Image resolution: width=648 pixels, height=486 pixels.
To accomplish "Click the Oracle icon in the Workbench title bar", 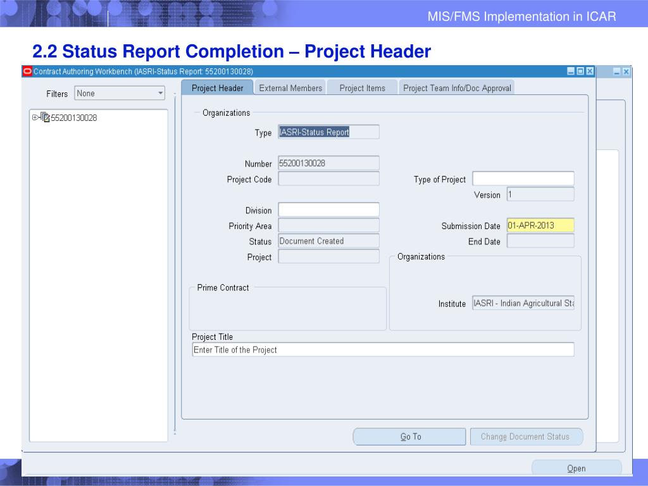I will click(27, 72).
